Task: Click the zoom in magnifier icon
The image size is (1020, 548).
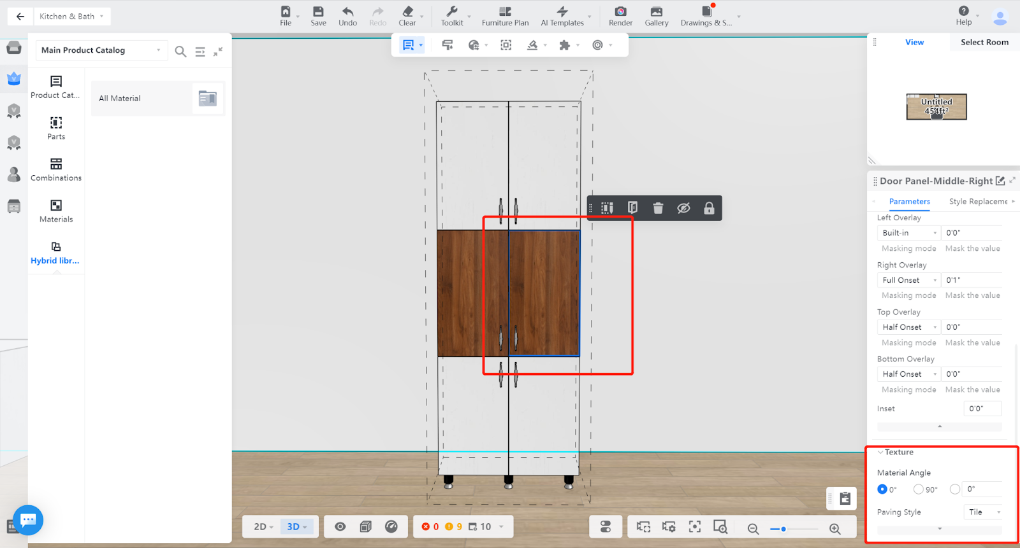Action: 834,529
